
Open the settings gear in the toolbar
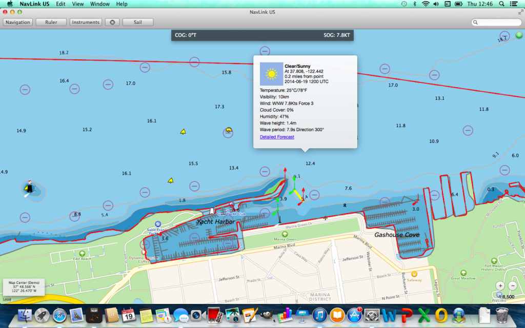pyautogui.click(x=112, y=22)
